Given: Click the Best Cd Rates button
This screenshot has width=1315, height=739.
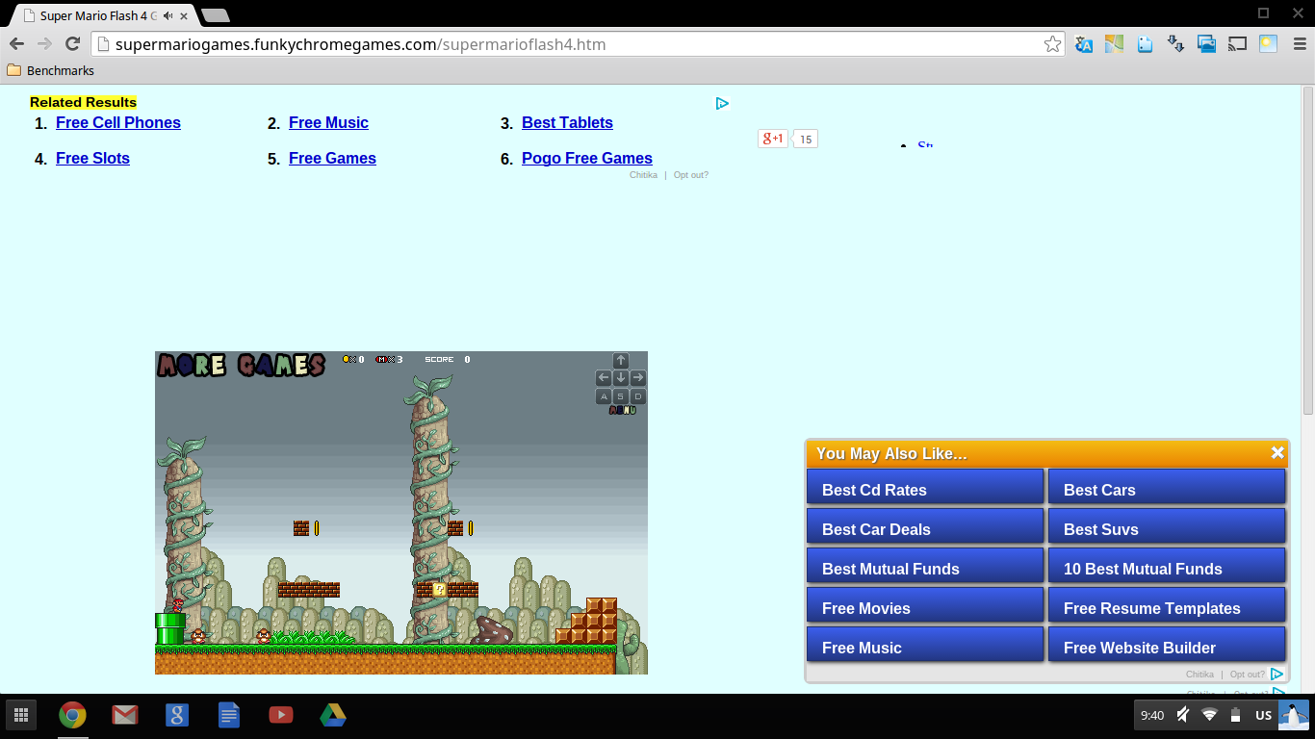Looking at the screenshot, I should pos(925,487).
